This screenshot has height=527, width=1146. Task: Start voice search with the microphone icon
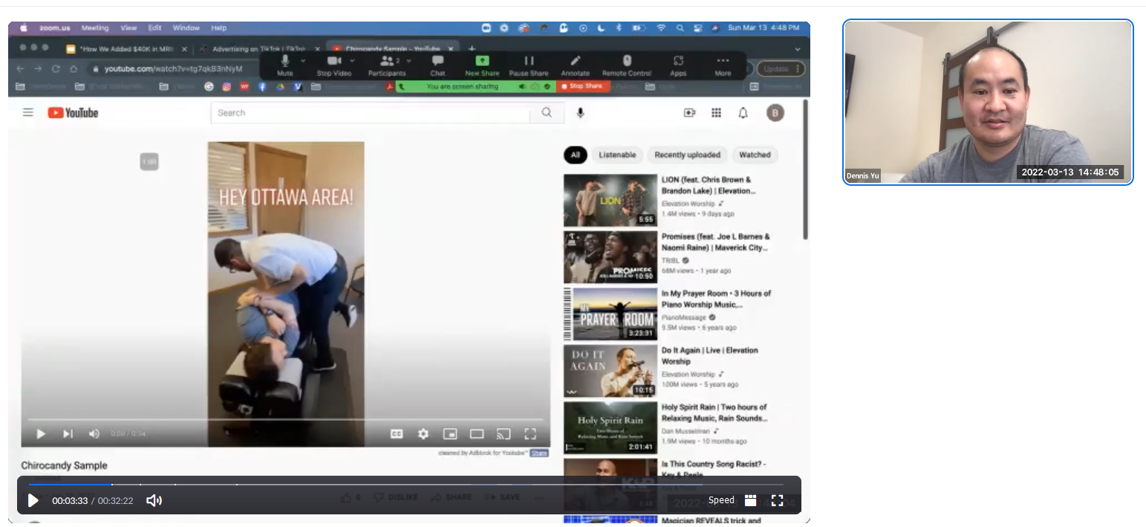tap(581, 113)
